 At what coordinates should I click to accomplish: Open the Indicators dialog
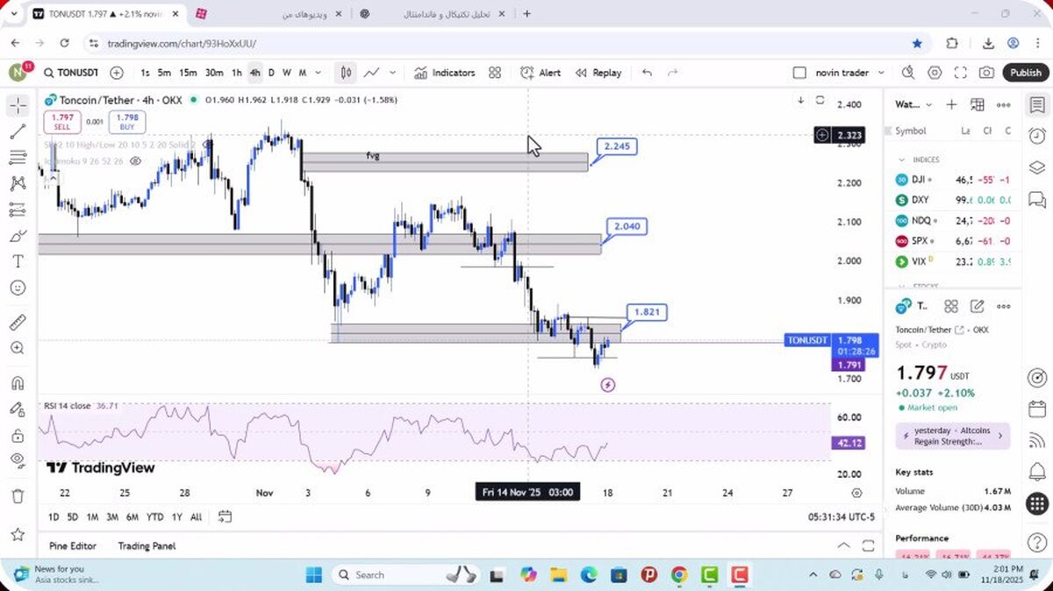pos(445,73)
